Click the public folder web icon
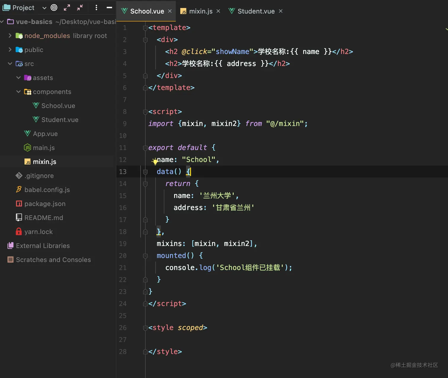Viewport: 448px width, 378px height. [19, 50]
